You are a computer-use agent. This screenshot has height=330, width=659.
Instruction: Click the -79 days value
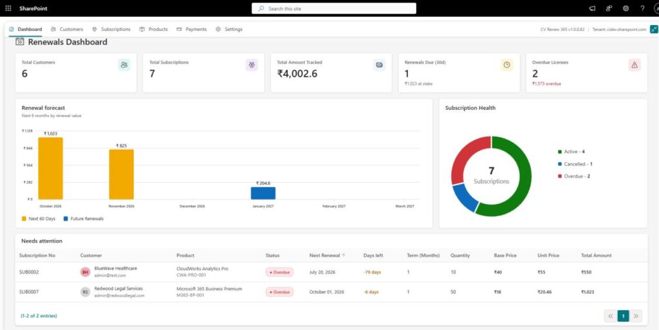373,272
